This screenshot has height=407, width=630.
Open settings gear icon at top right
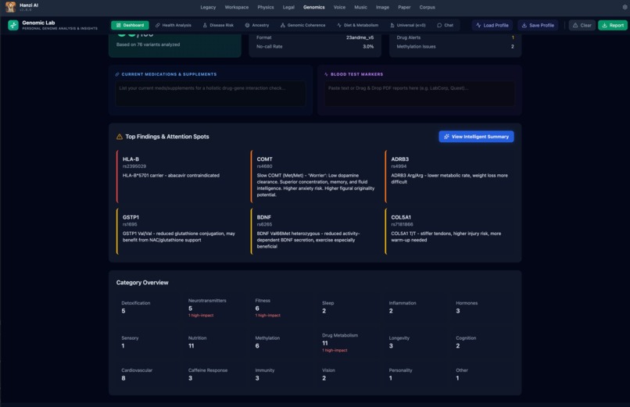625,7
